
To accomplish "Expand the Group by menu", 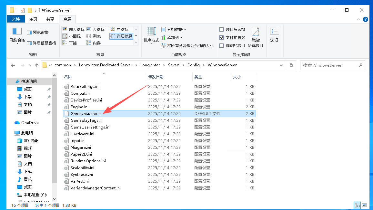I will coord(174,29).
